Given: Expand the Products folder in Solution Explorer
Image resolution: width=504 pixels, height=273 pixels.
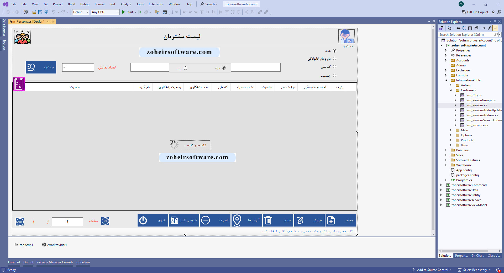Looking at the screenshot, I should point(450,140).
